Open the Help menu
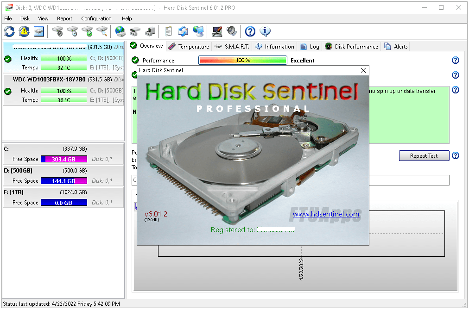Viewport: 469px width, 309px height. pyautogui.click(x=127, y=19)
